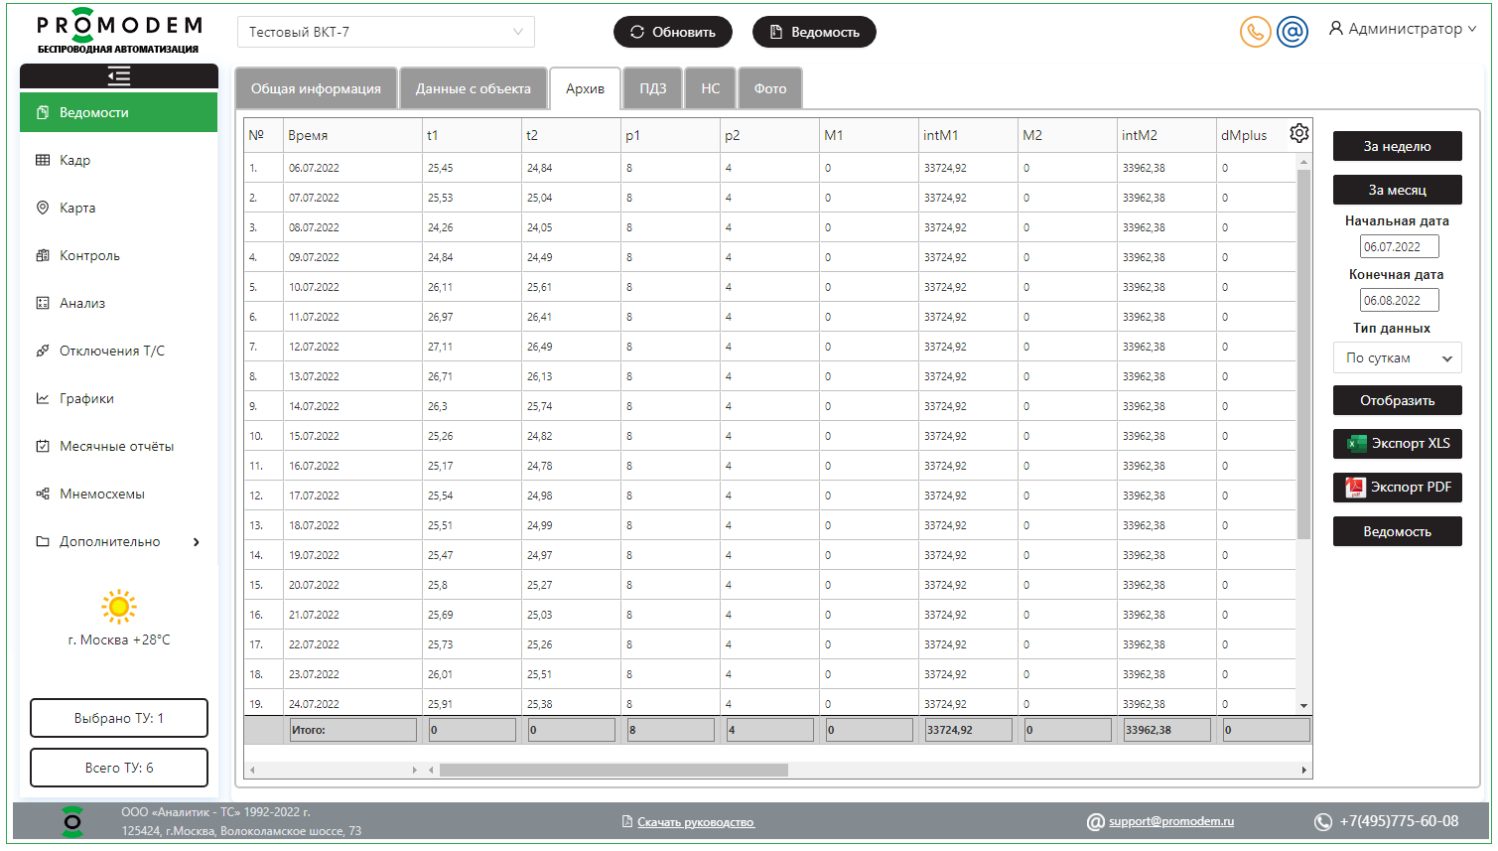Switch to Общая информация tab
The width and height of the screenshot is (1498, 851).
click(x=316, y=88)
